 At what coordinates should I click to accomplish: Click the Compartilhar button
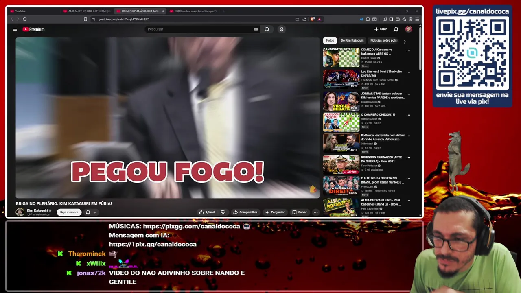(x=245, y=212)
